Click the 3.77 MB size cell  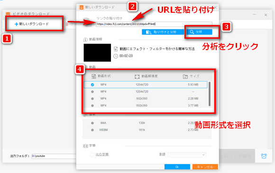(x=193, y=105)
